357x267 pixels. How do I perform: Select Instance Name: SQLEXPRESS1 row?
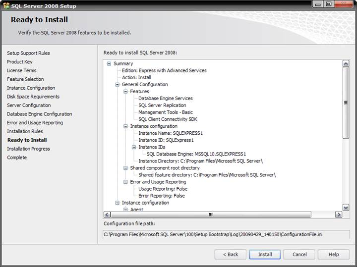(x=171, y=133)
